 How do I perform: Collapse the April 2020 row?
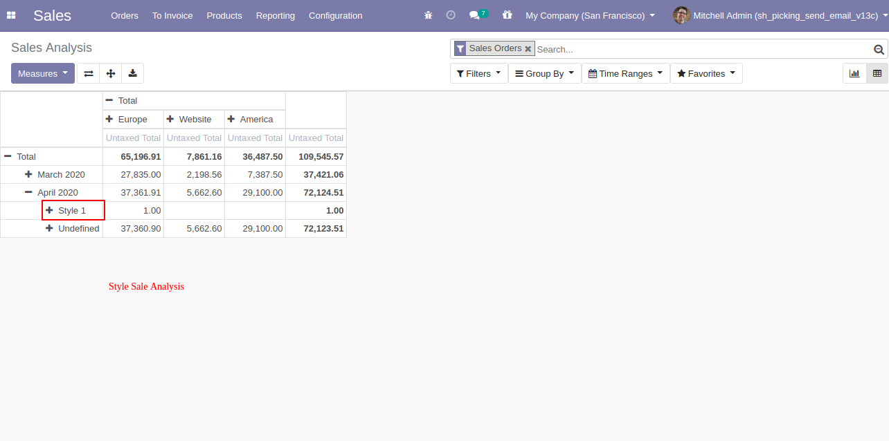(x=52, y=192)
